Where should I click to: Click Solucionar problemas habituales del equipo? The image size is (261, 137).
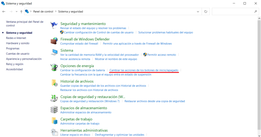tap(166, 32)
